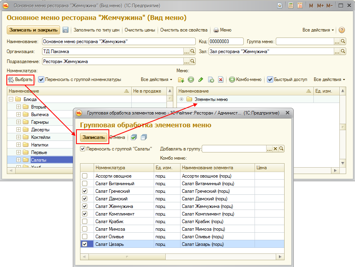The image size is (355, 267).
Task: Click the floppy disk save icon
Action: [66, 30]
